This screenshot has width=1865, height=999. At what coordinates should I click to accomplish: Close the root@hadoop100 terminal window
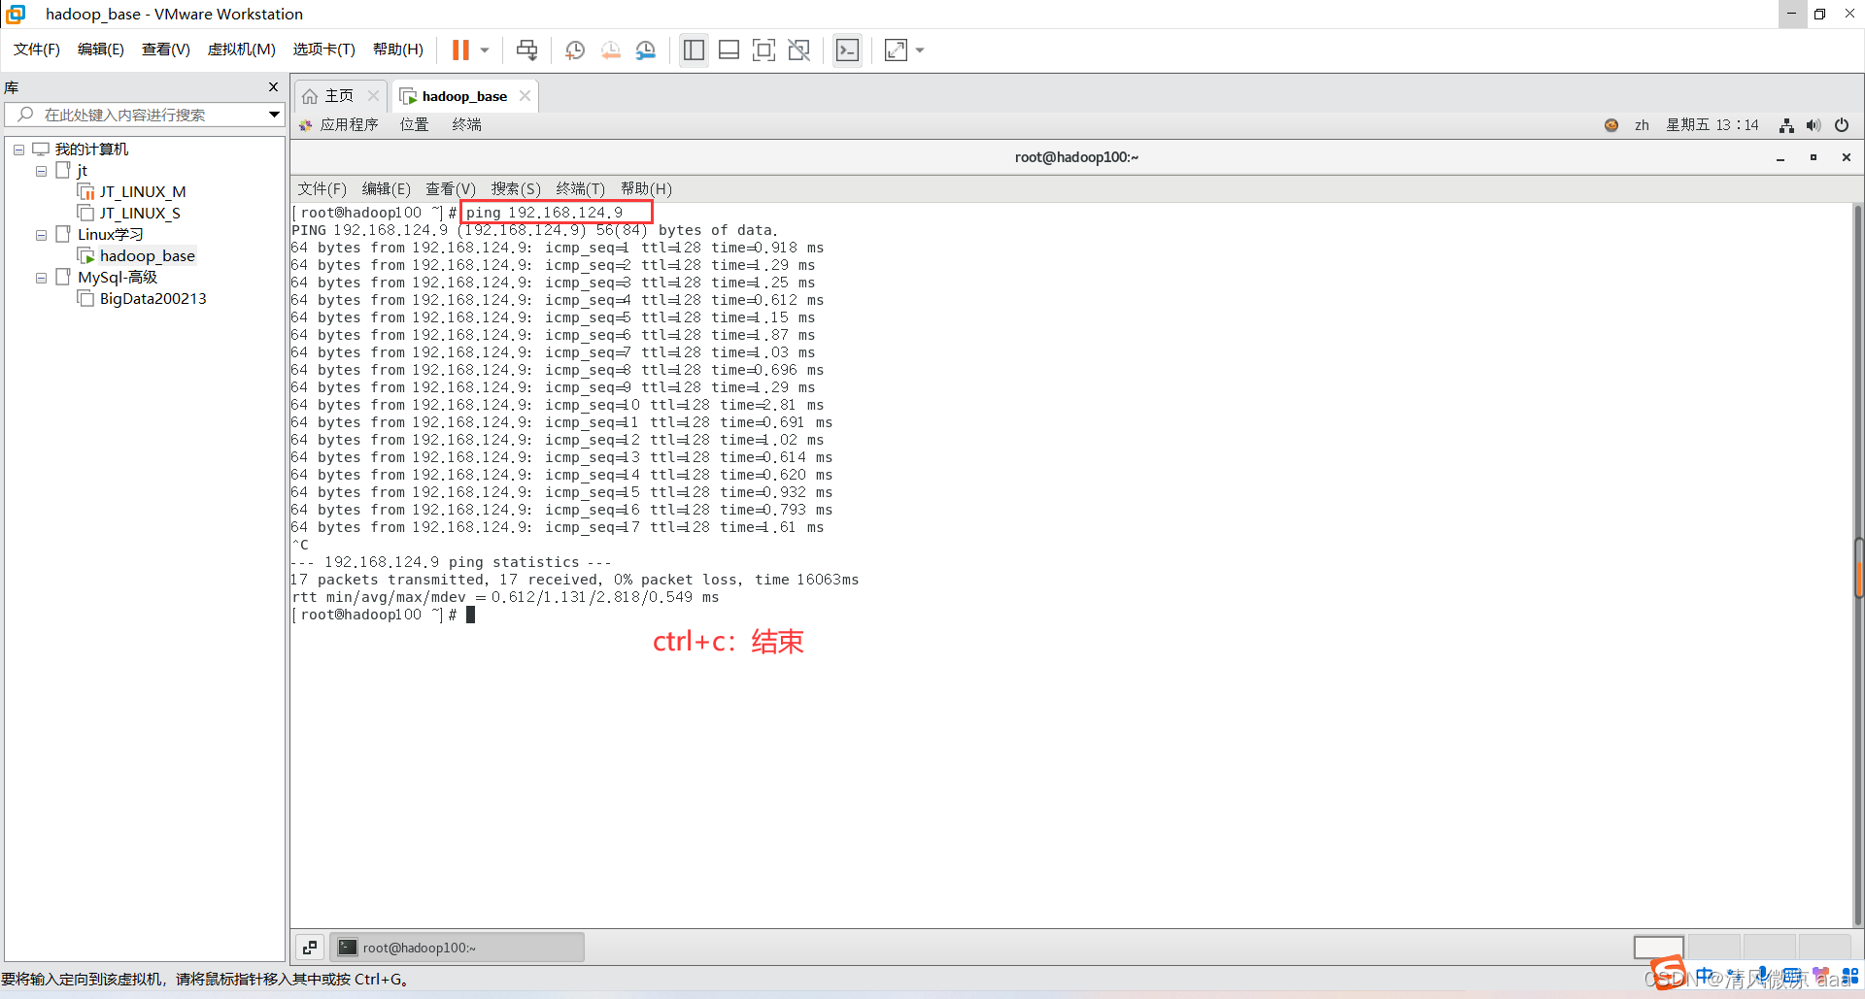click(x=1847, y=157)
